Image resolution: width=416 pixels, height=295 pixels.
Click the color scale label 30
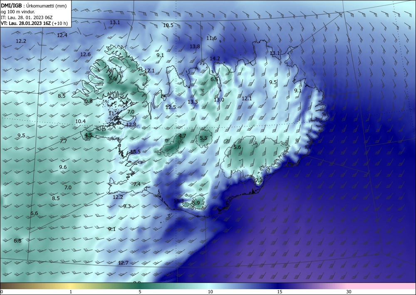point(349,292)
